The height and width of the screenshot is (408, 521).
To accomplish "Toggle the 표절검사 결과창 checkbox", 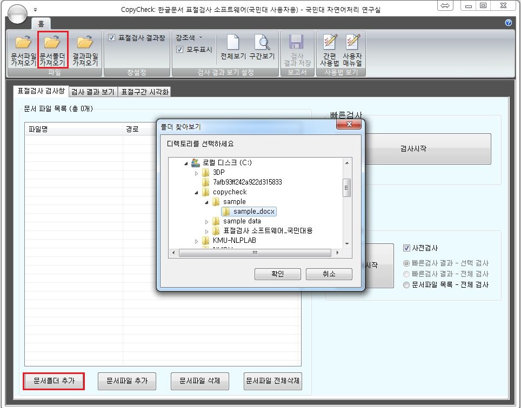I will pyautogui.click(x=112, y=38).
